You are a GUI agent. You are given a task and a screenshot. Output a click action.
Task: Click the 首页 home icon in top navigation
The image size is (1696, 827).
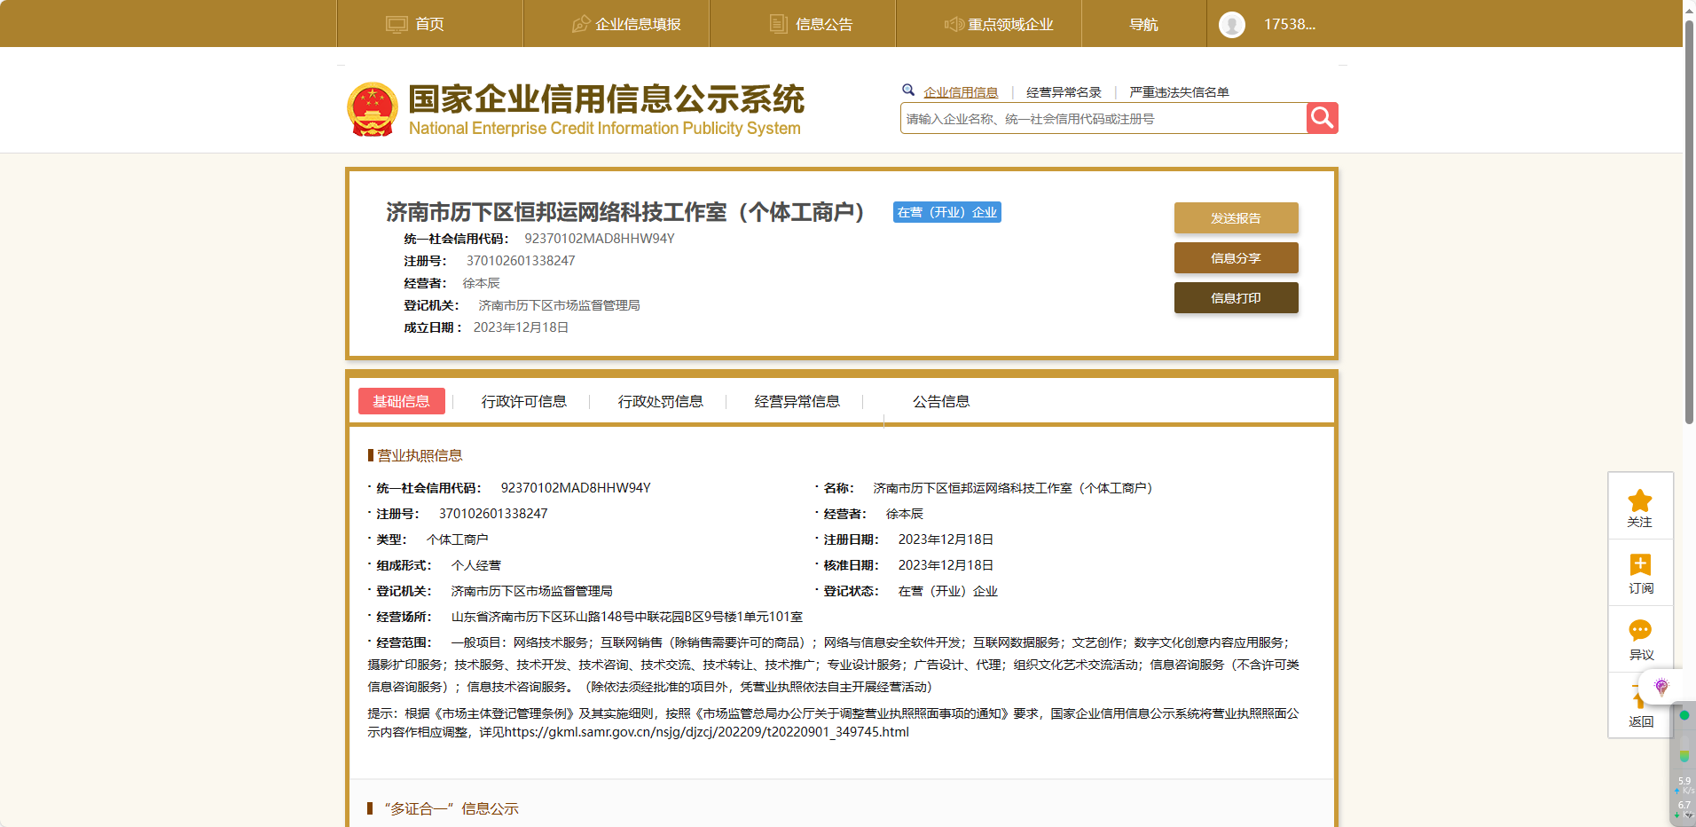point(396,23)
